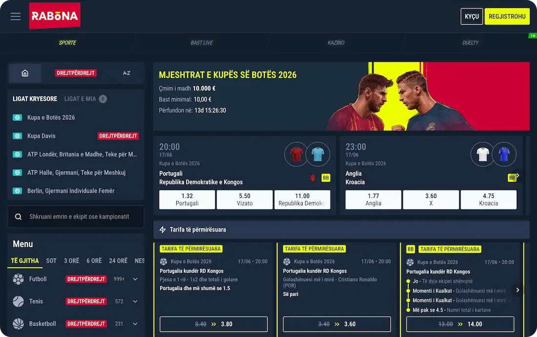The image size is (537, 337).
Task: Bet on X draw at 3.60
Action: pos(431,199)
